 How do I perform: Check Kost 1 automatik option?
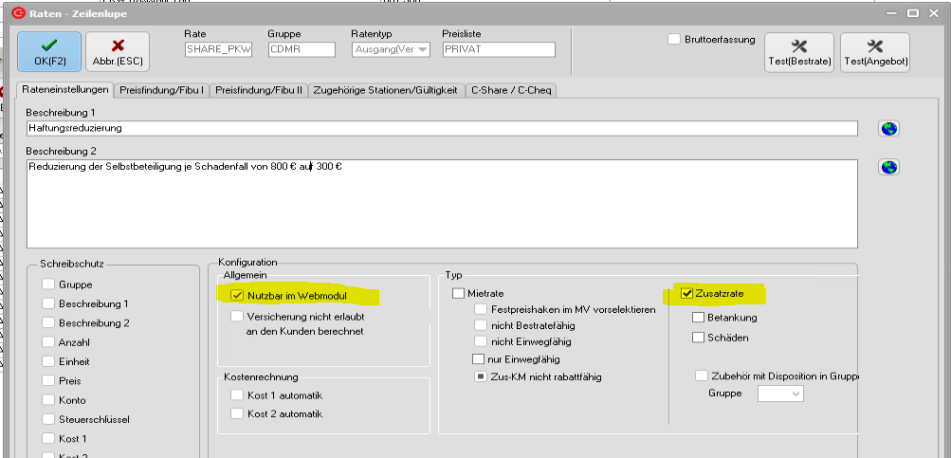(237, 394)
